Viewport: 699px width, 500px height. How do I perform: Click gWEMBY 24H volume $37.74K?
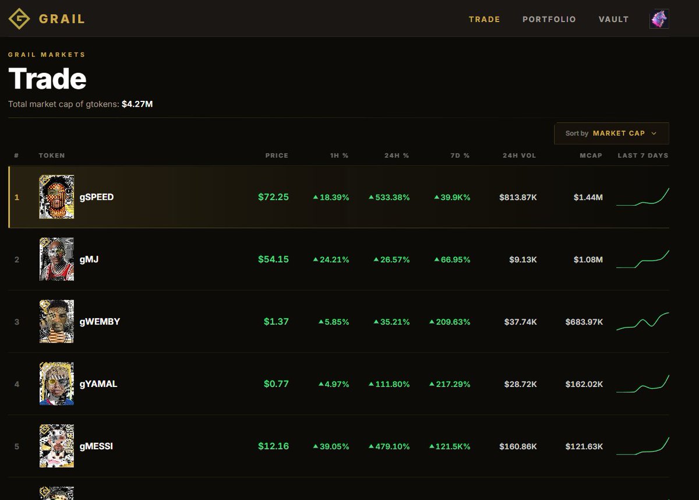(x=521, y=322)
